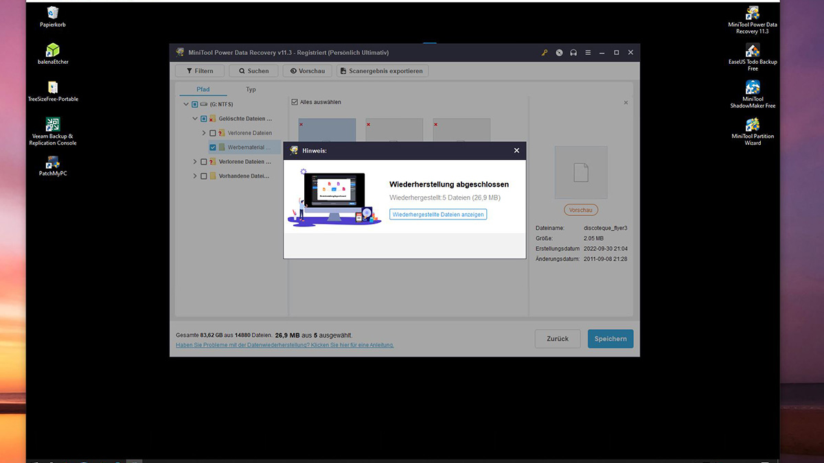Close the Hinweis dialog
The width and height of the screenshot is (824, 463).
coord(517,150)
